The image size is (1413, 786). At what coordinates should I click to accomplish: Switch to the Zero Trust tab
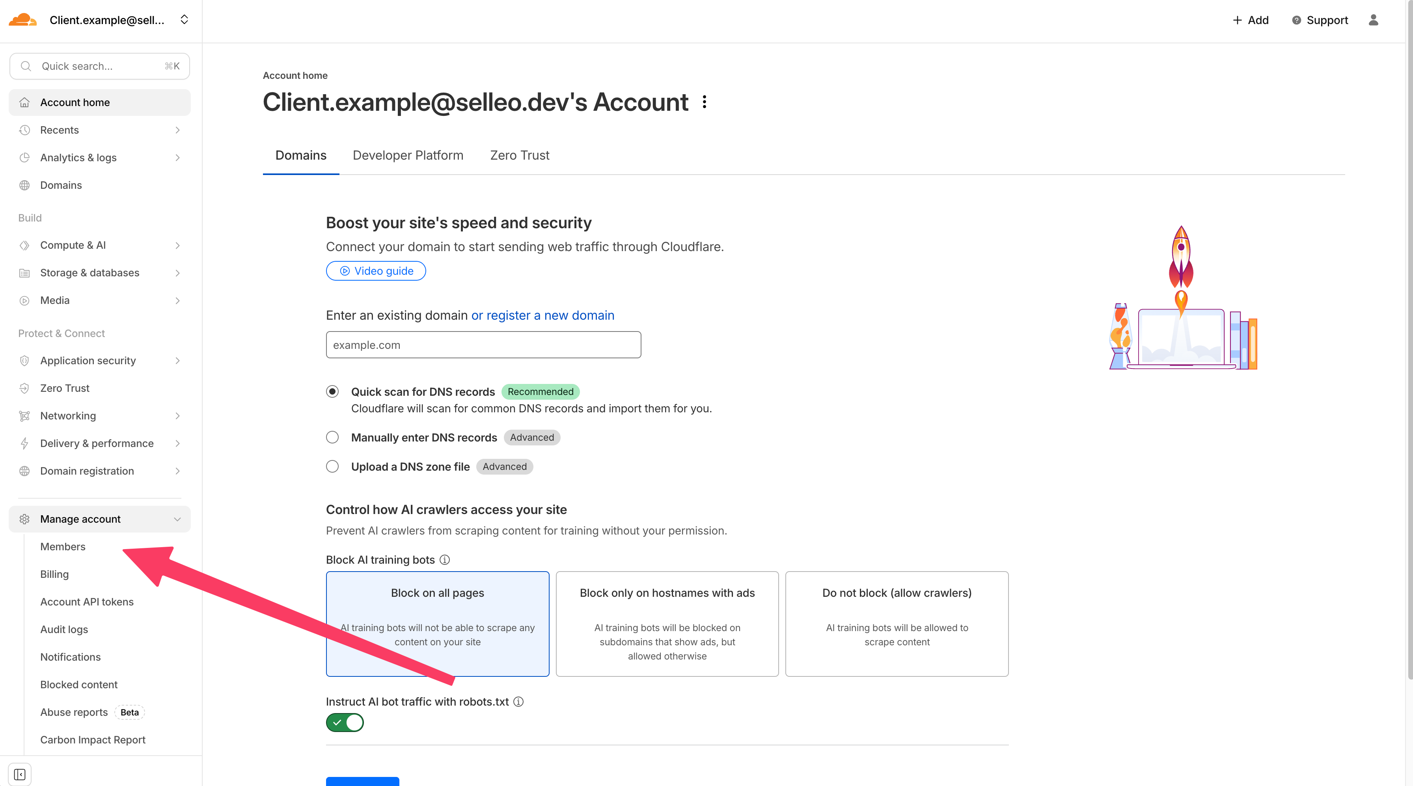point(520,155)
